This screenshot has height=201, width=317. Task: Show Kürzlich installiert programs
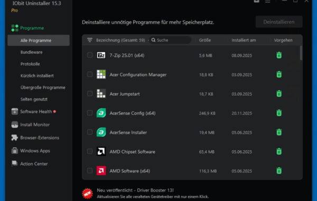[x=37, y=76]
